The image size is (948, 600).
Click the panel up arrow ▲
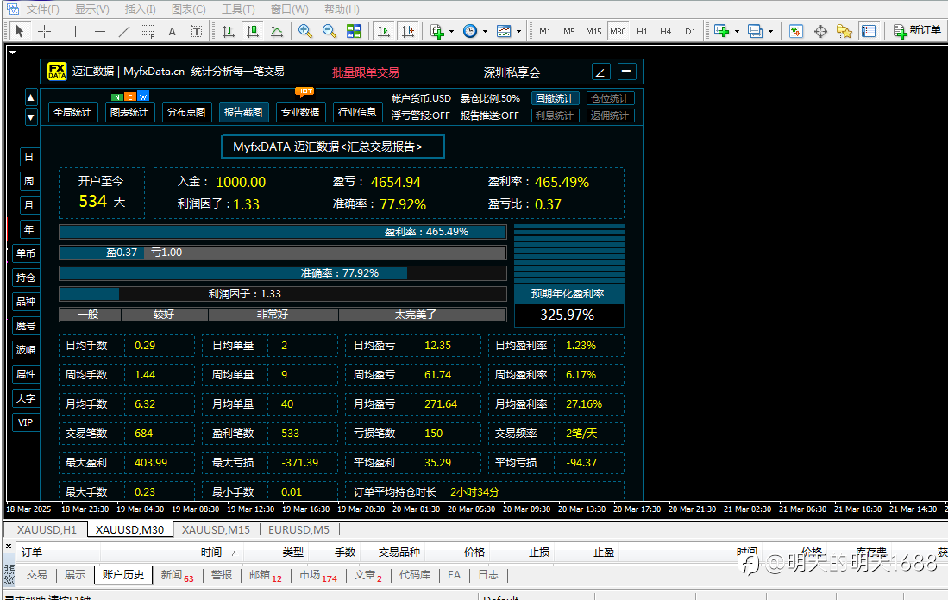(31, 97)
